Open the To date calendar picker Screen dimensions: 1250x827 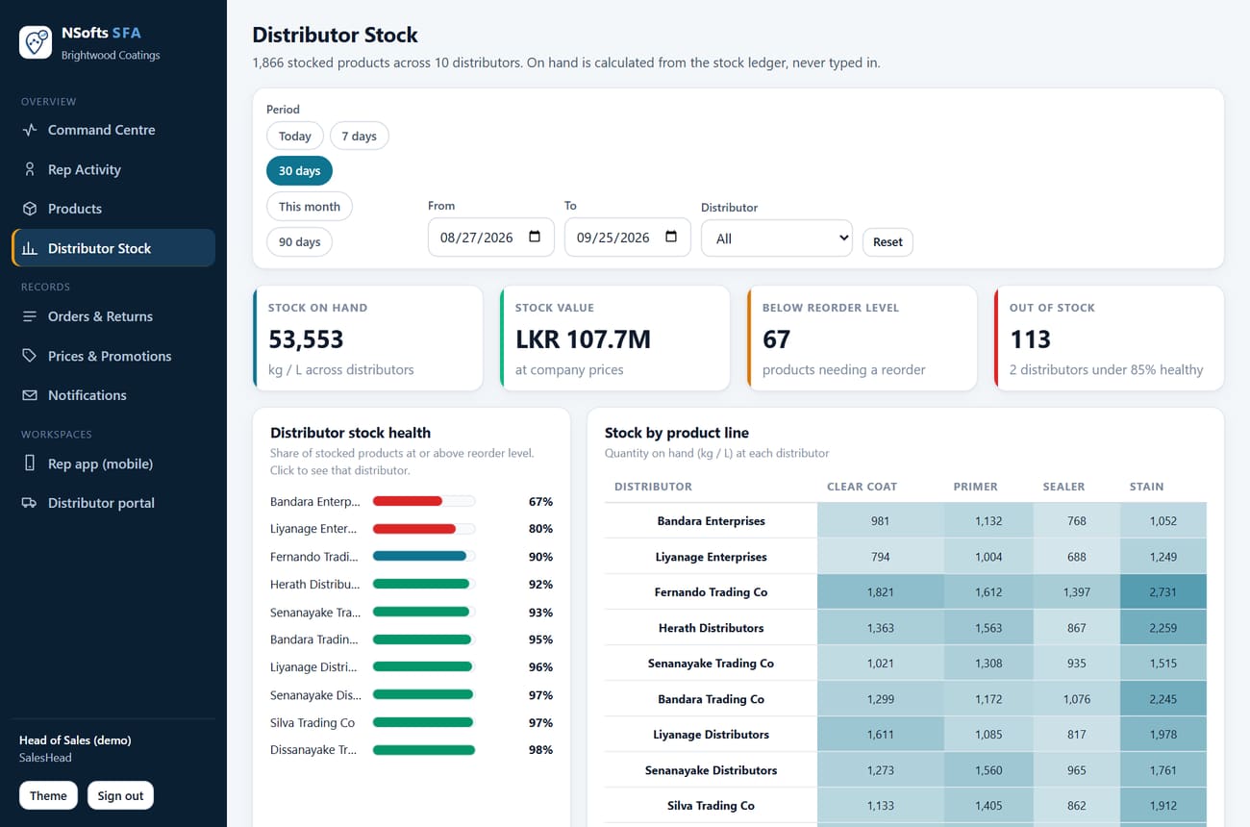click(x=671, y=238)
